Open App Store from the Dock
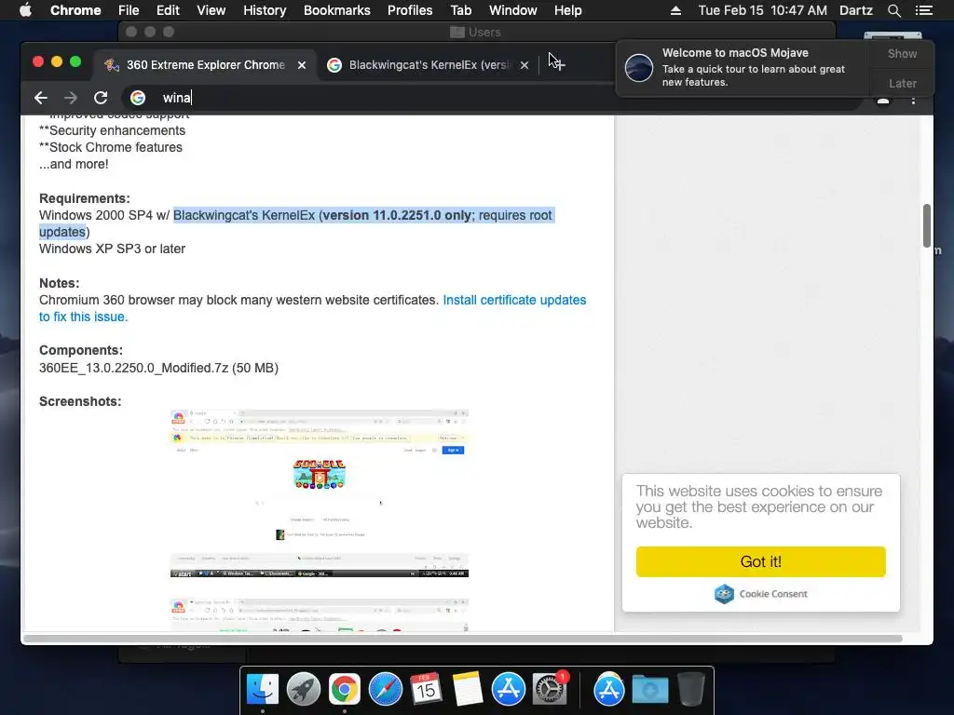Screen dimensions: 954x715 (x=509, y=690)
